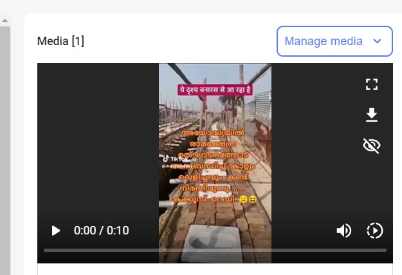Image resolution: width=402 pixels, height=275 pixels.
Task: Click the TikTok watermark on the video
Action: [175, 159]
